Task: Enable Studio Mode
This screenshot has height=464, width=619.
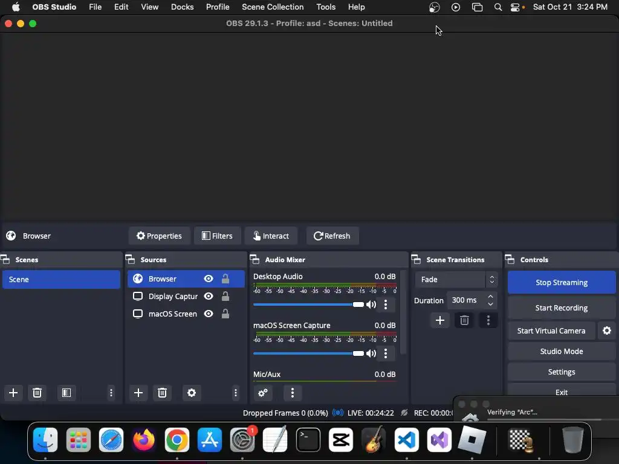Action: click(562, 351)
